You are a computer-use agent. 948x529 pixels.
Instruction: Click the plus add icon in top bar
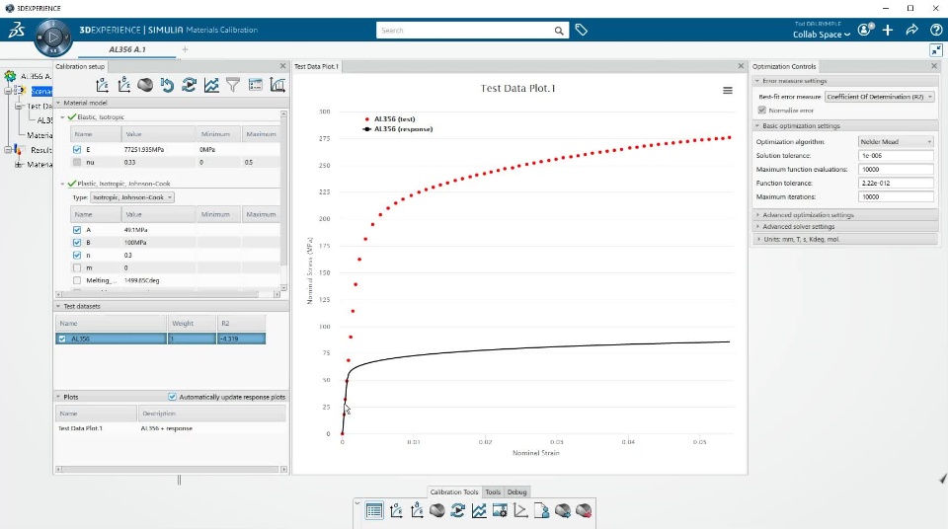pos(888,30)
